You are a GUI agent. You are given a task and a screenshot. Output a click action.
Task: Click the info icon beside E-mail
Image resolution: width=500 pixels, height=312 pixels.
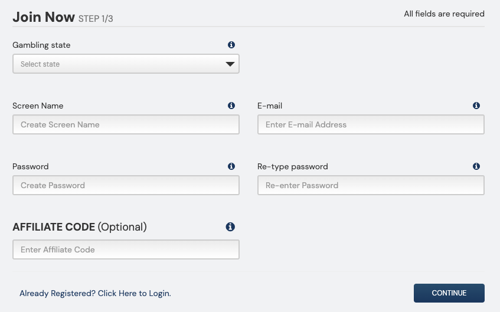coord(476,106)
